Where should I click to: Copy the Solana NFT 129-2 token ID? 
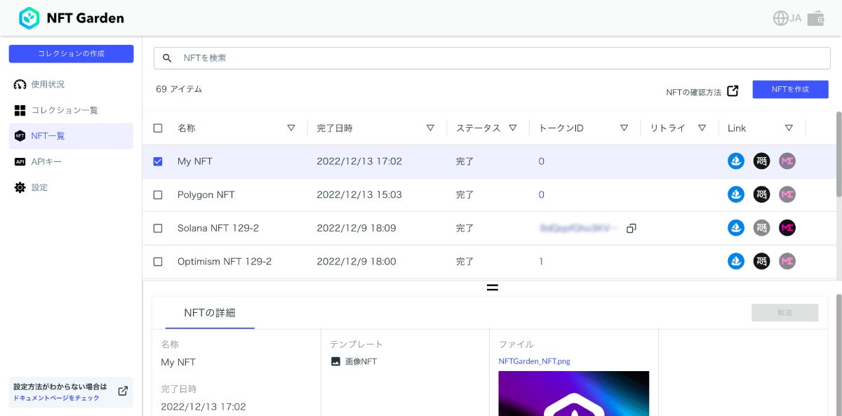click(x=631, y=228)
